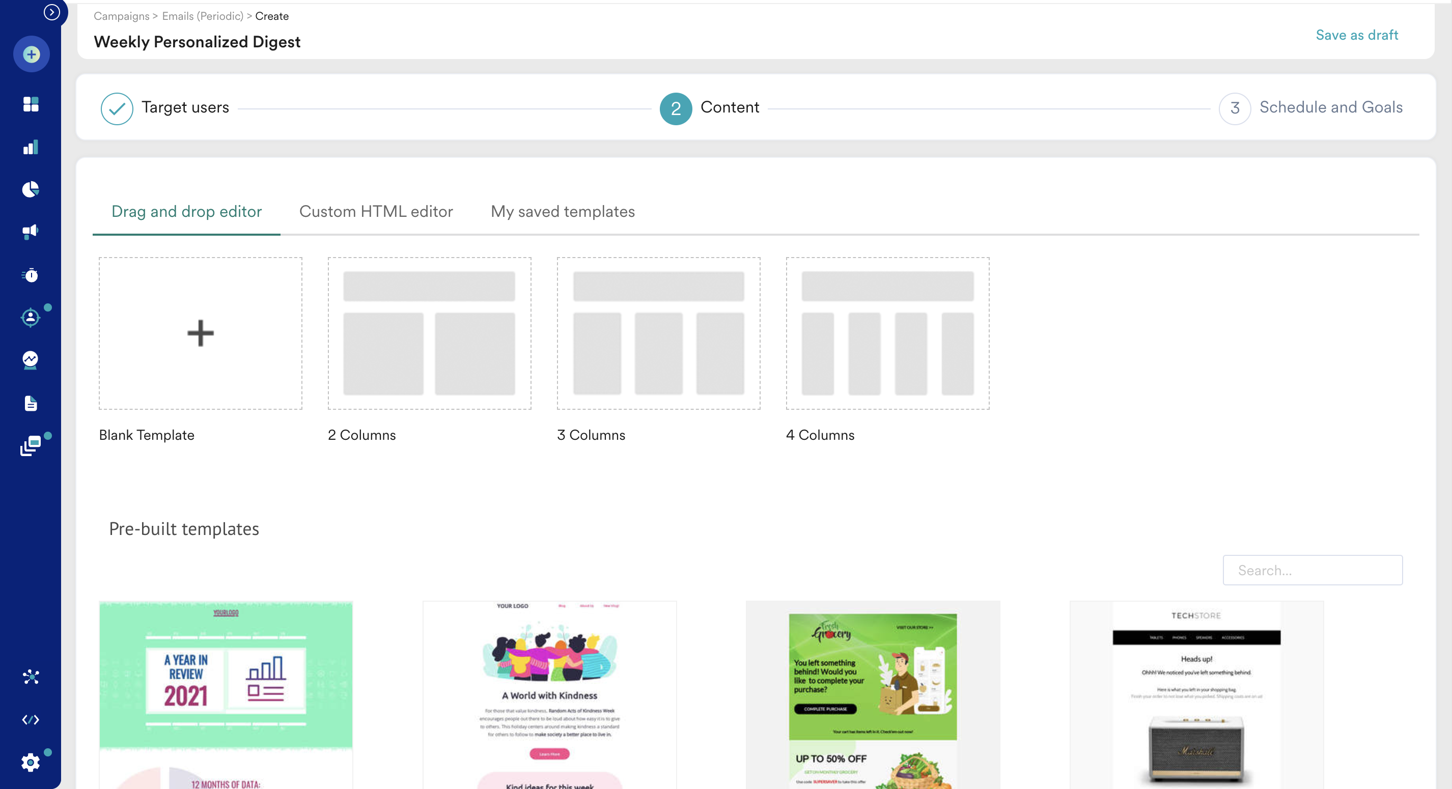Click Emails (Periodic) breadcrumb link
Image resolution: width=1452 pixels, height=789 pixels.
tap(202, 16)
